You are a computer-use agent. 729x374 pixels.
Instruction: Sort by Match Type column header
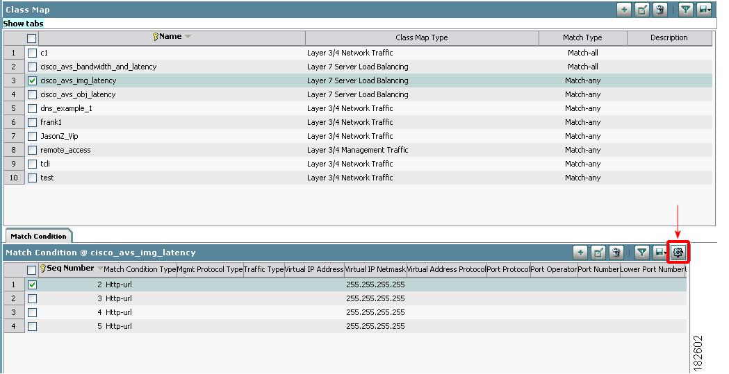[x=582, y=38]
